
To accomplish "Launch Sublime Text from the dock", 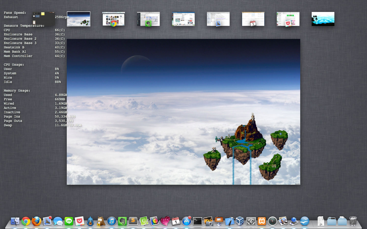I will coord(133,221).
